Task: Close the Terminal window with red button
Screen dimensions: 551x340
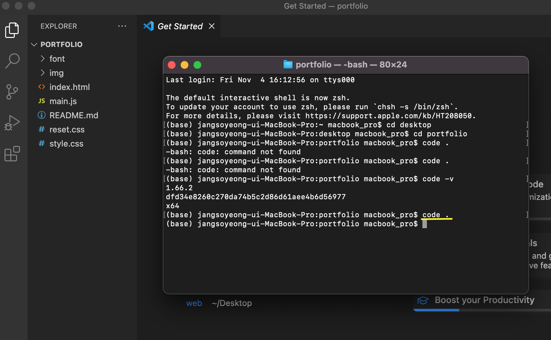Action: coord(172,65)
